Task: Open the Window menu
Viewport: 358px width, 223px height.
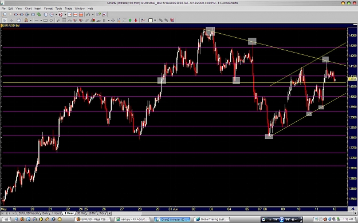Action: tap(80, 9)
